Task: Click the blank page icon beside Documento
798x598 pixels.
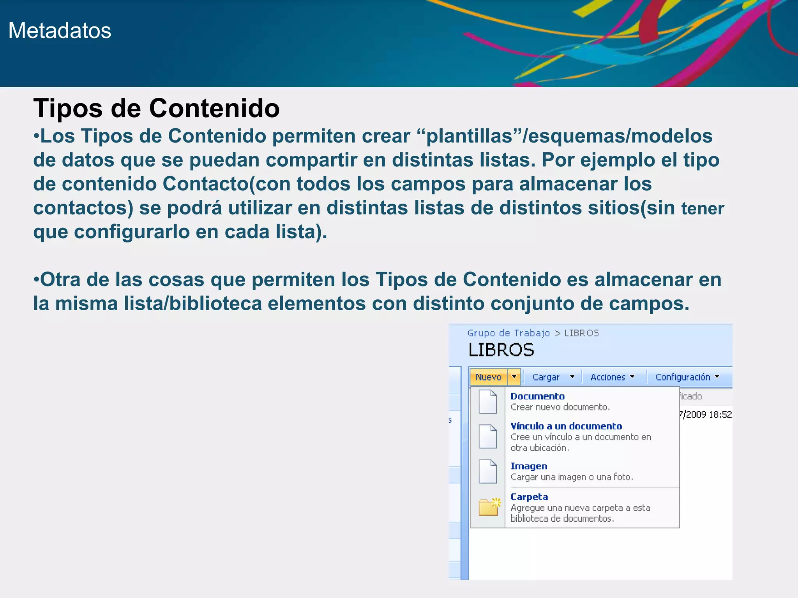Action: (488, 401)
